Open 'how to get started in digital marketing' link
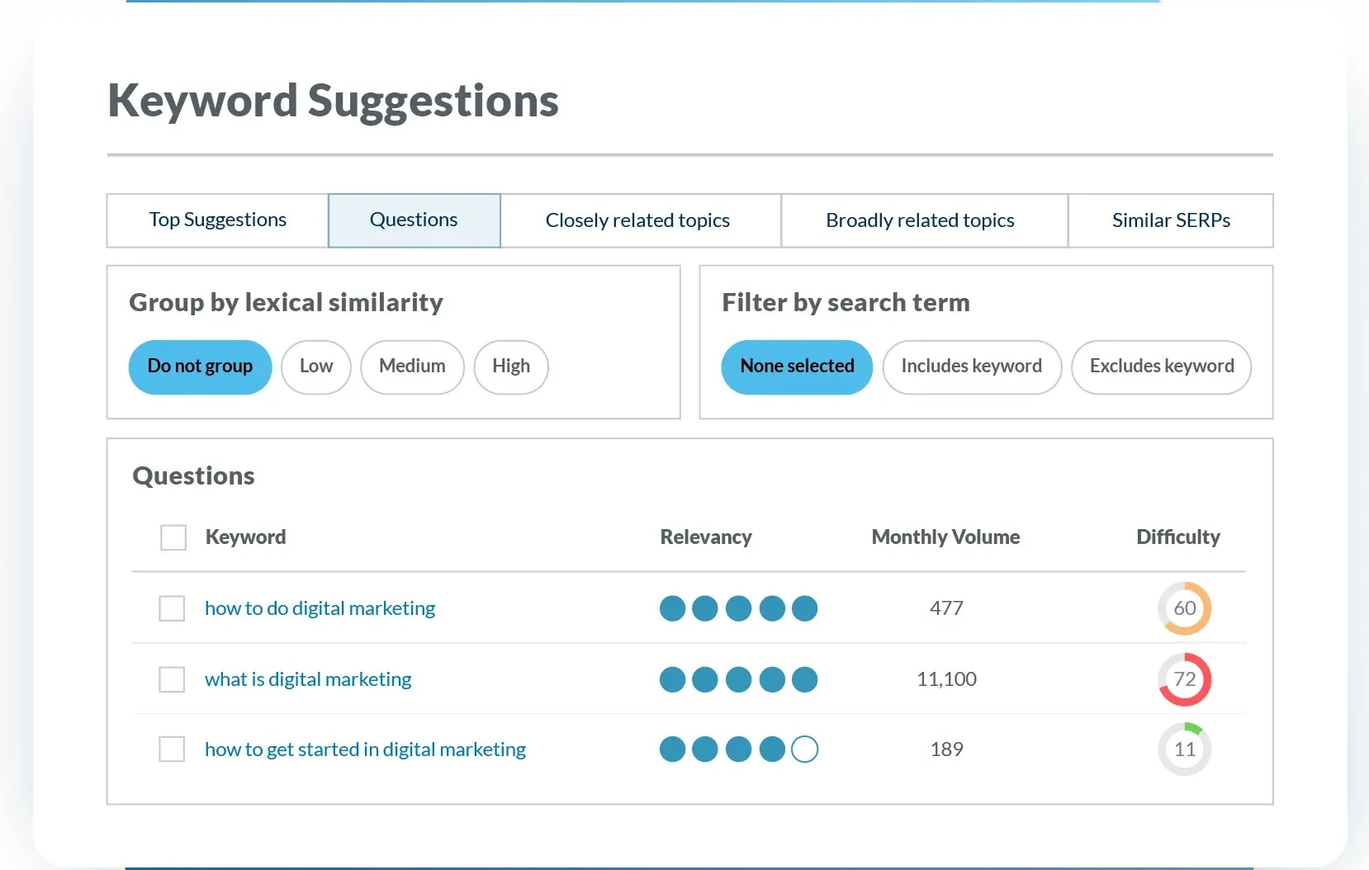Screen dimensions: 1369x870 365,749
